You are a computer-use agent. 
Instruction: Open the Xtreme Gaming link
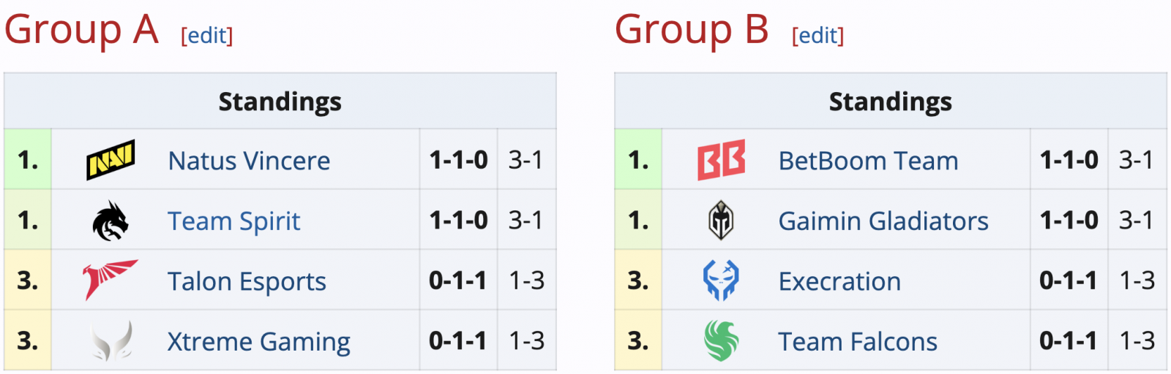tap(259, 342)
